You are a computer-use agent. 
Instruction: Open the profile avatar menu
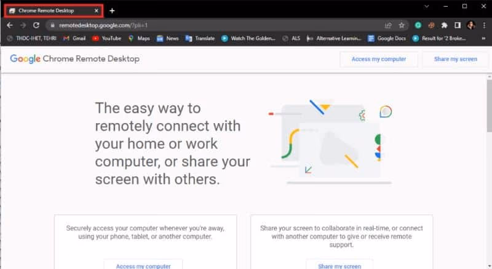click(470, 25)
